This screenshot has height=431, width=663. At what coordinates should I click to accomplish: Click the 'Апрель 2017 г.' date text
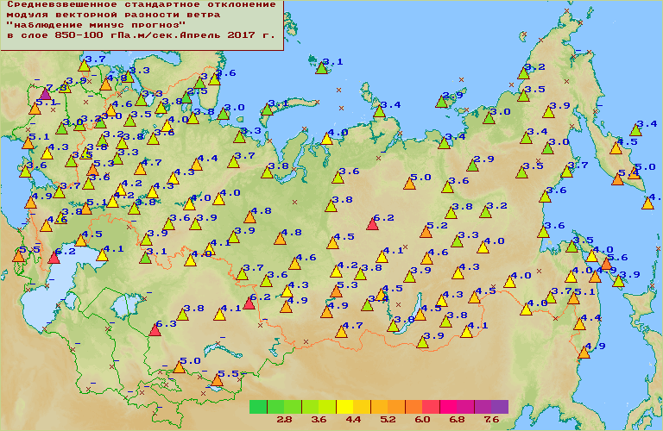(x=228, y=35)
